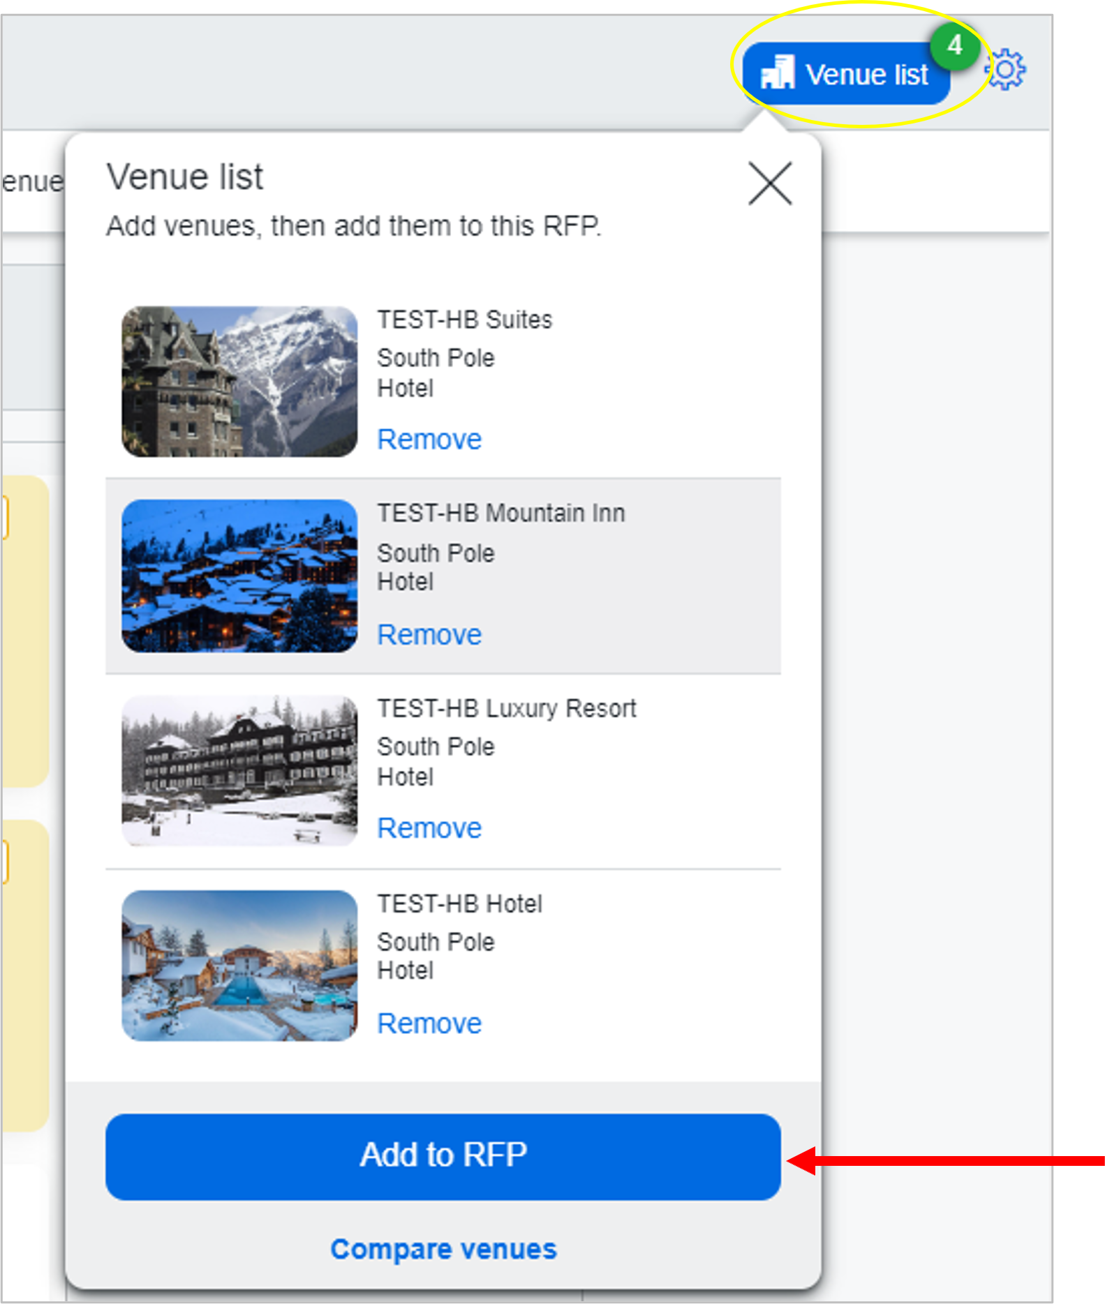
Task: Click TEST-HB Suites thumbnail image
Action: point(239,382)
